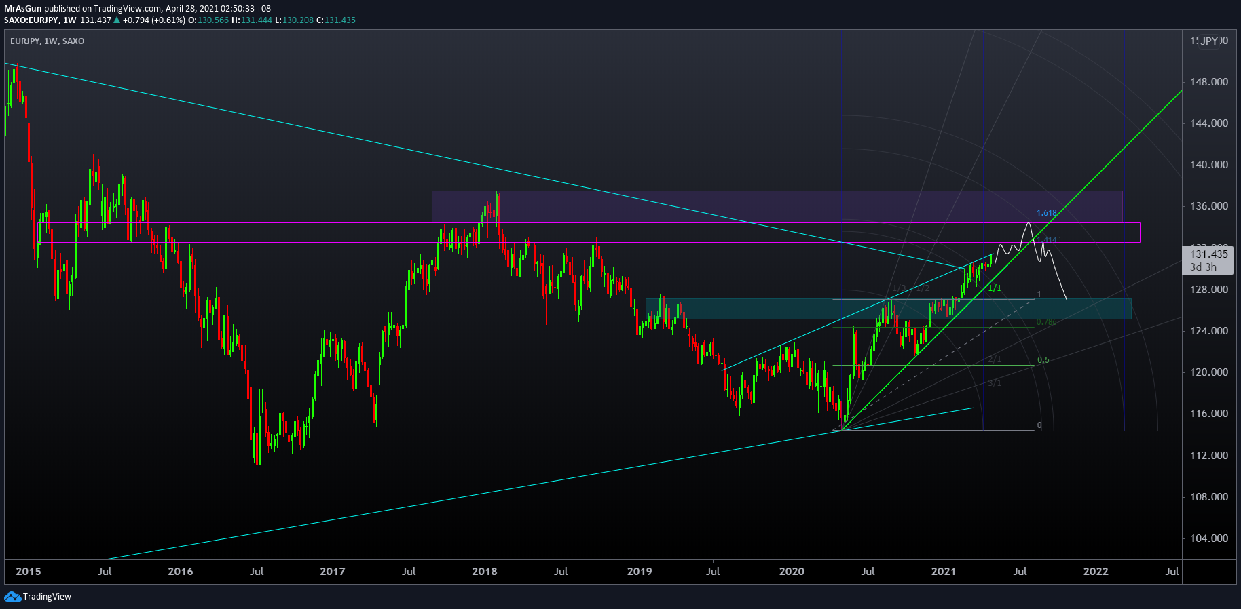Image resolution: width=1241 pixels, height=609 pixels.
Task: Click the 148.000 price axis label
Action: (x=1209, y=82)
